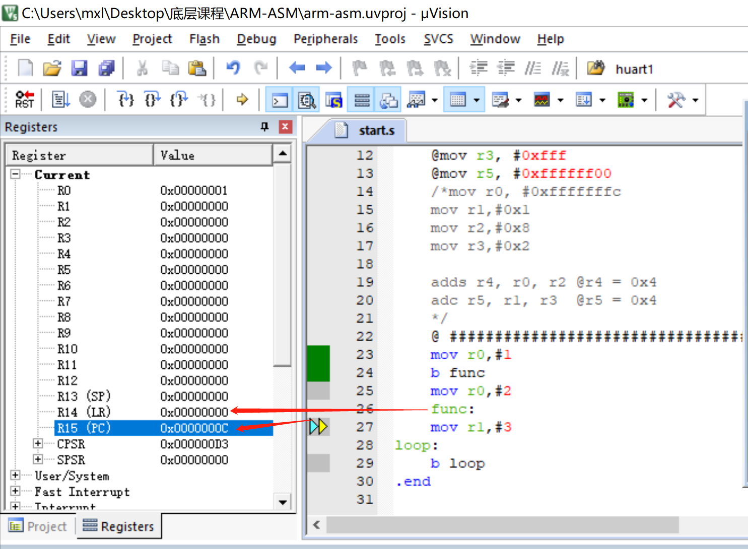
Task: Open Toolbox dropdown arrow
Action: 696,100
